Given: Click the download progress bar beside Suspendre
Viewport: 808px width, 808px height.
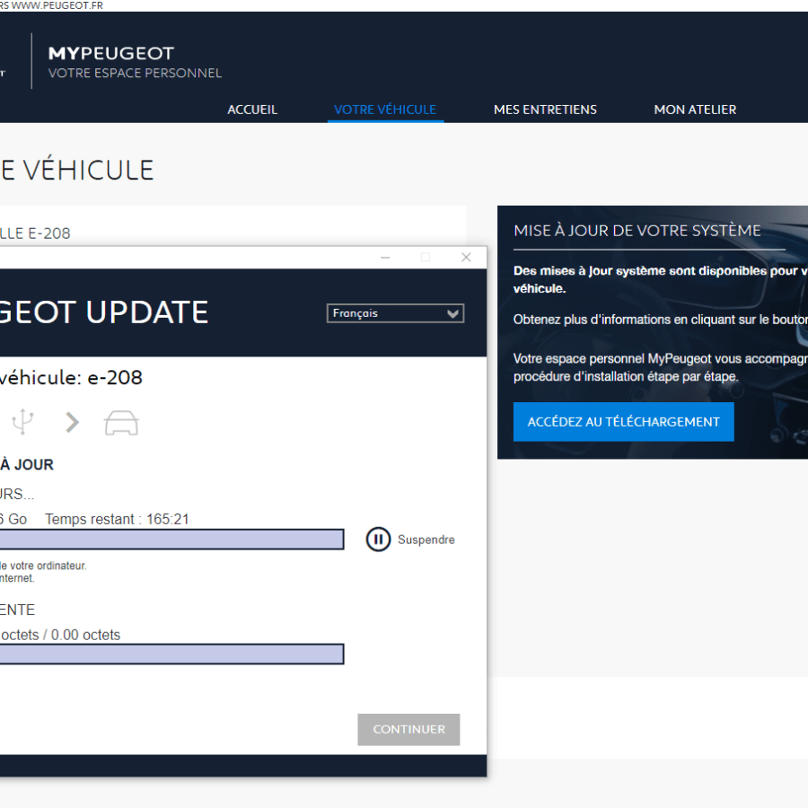Looking at the screenshot, I should [171, 540].
